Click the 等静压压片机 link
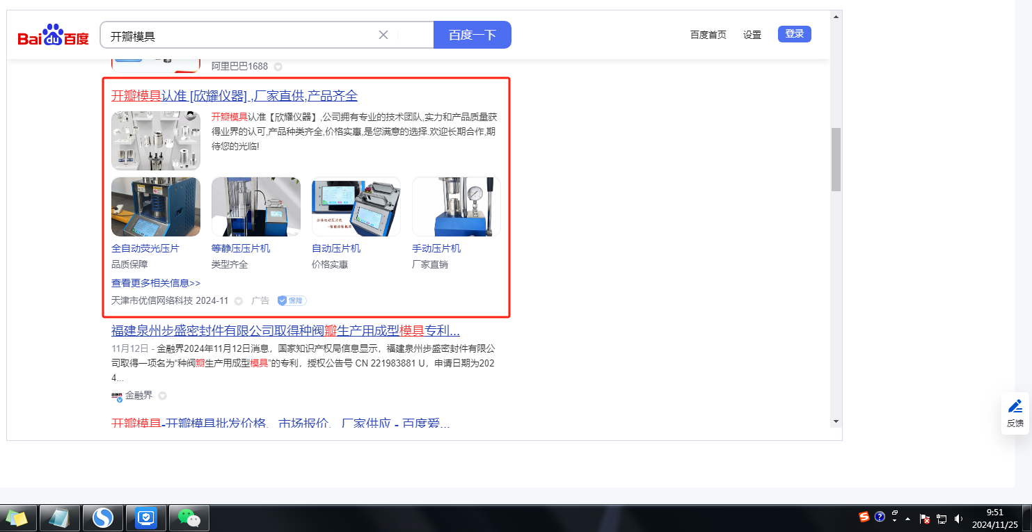The width and height of the screenshot is (1032, 532). coord(241,248)
